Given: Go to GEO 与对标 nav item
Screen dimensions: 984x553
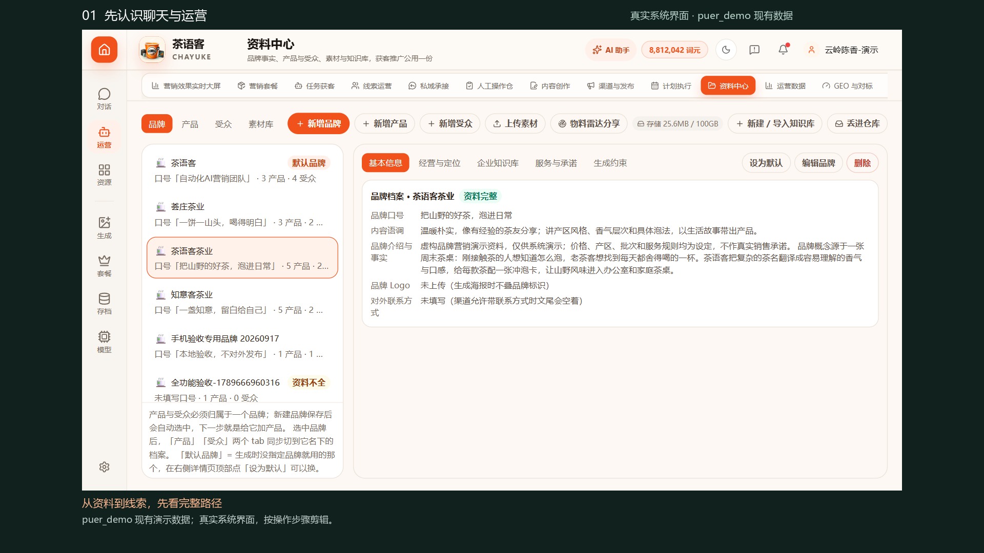Looking at the screenshot, I should pos(847,86).
